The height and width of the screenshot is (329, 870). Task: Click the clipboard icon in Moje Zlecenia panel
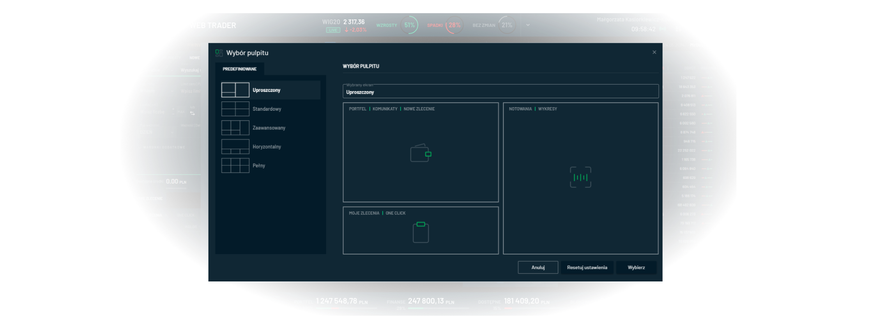coord(421,232)
